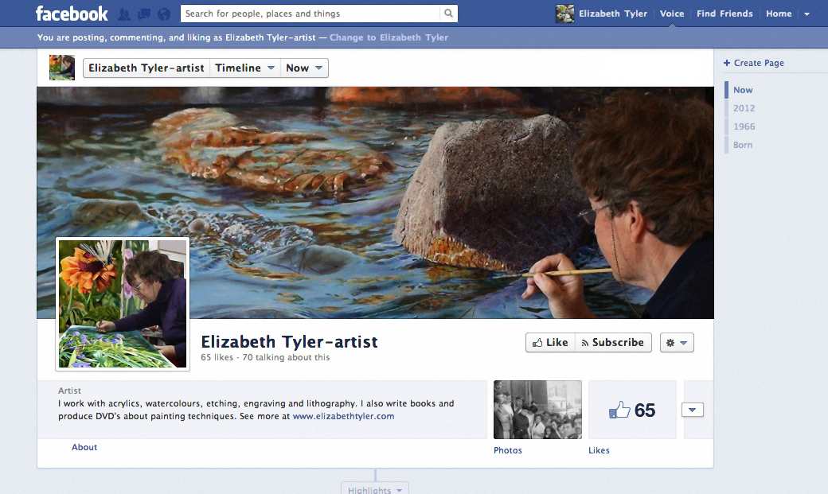Visit www.elizabethtyler.com link
This screenshot has height=494, width=828.
pos(344,415)
